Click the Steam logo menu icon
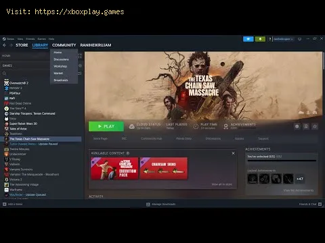This screenshot has height=243, width=325. [x=4, y=39]
